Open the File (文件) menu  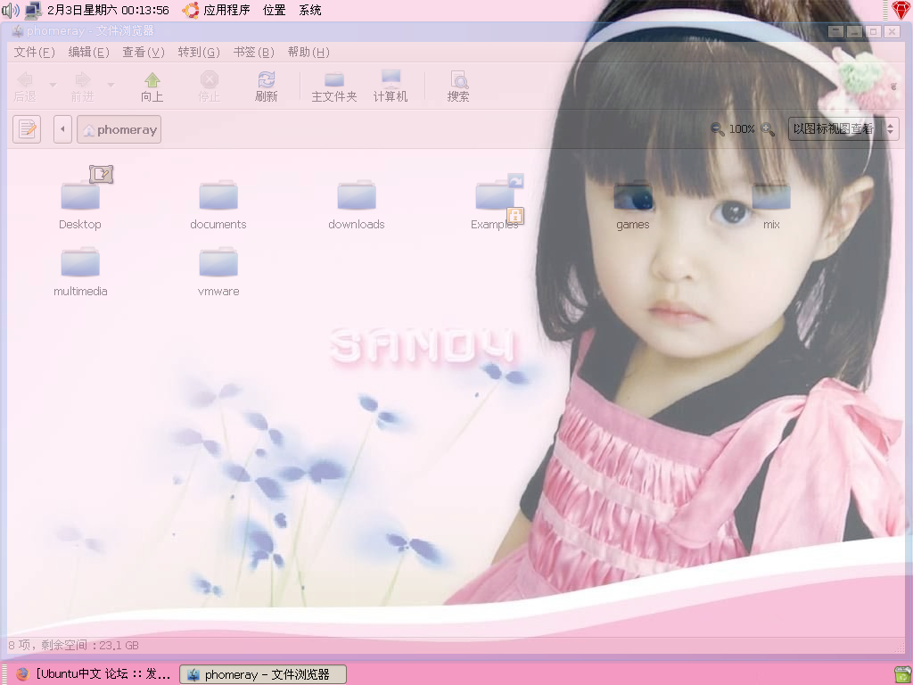35,53
